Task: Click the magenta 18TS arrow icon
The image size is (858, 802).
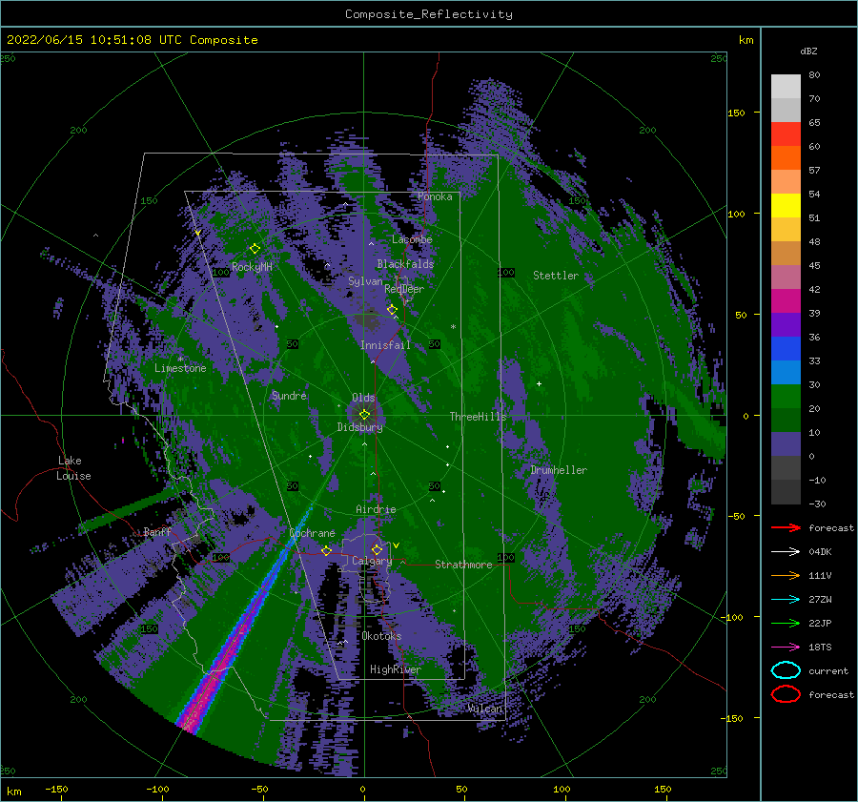Action: 786,648
